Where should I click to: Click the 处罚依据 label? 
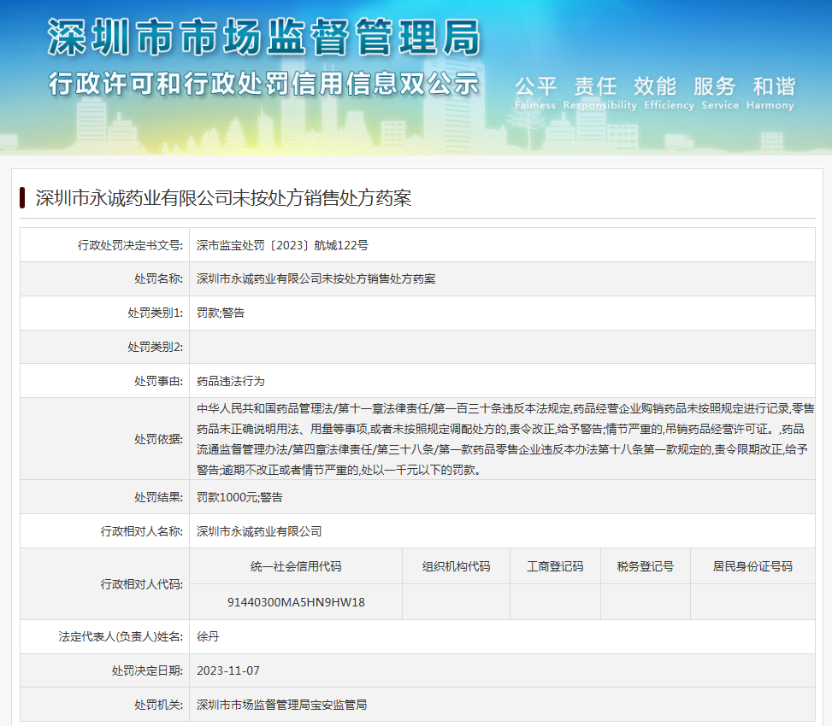pos(158,439)
